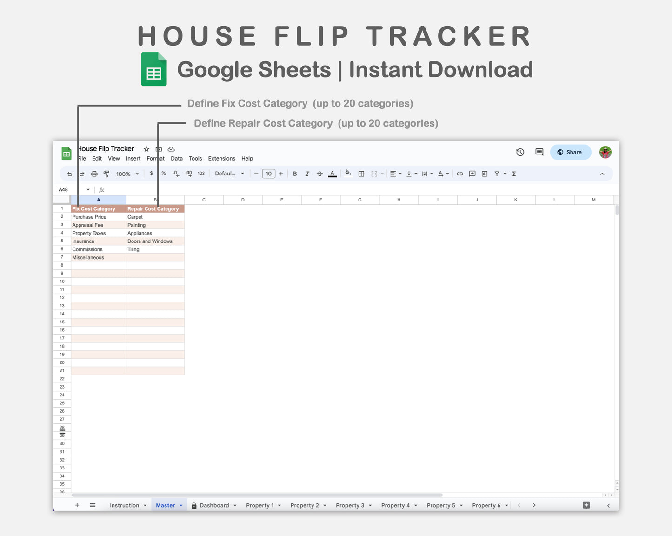
Task: Select the merge cells icon
Action: coord(374,174)
